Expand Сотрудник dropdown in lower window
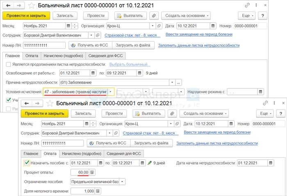Image resolution: width=287 pixels, height=196 pixels. point(109,133)
